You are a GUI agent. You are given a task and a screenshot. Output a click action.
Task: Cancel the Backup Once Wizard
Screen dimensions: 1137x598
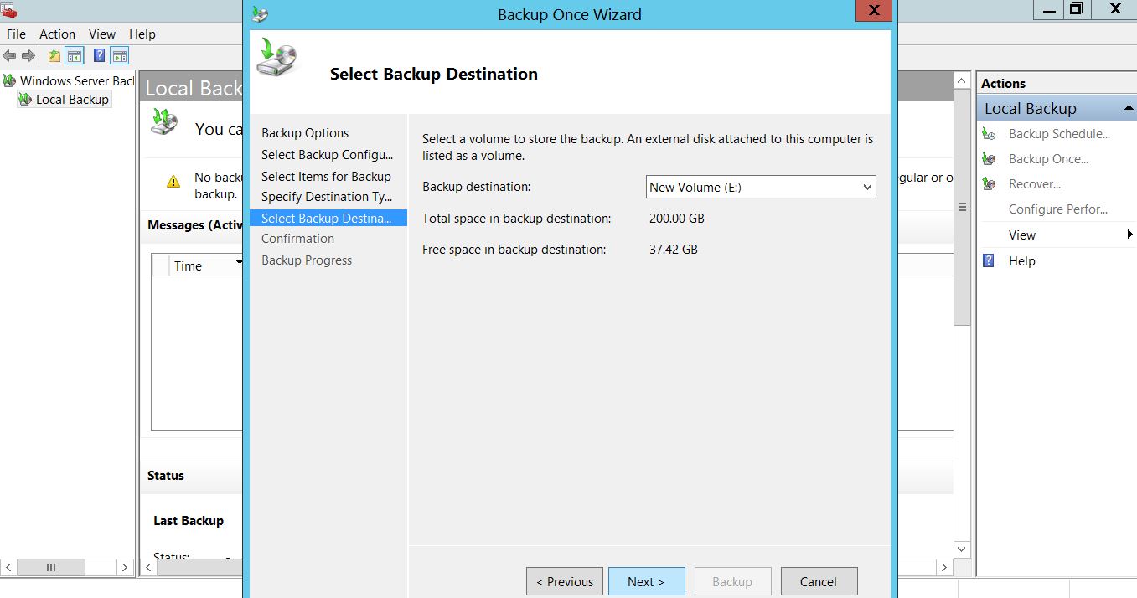(x=819, y=581)
